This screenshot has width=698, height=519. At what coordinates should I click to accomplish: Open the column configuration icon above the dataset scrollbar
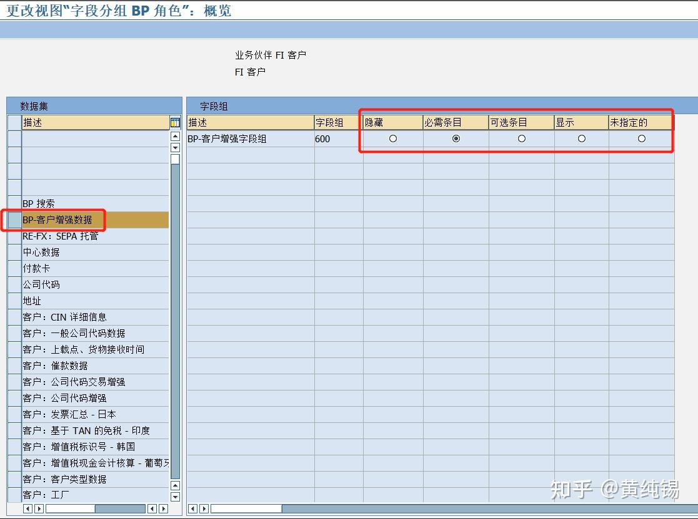(175, 122)
